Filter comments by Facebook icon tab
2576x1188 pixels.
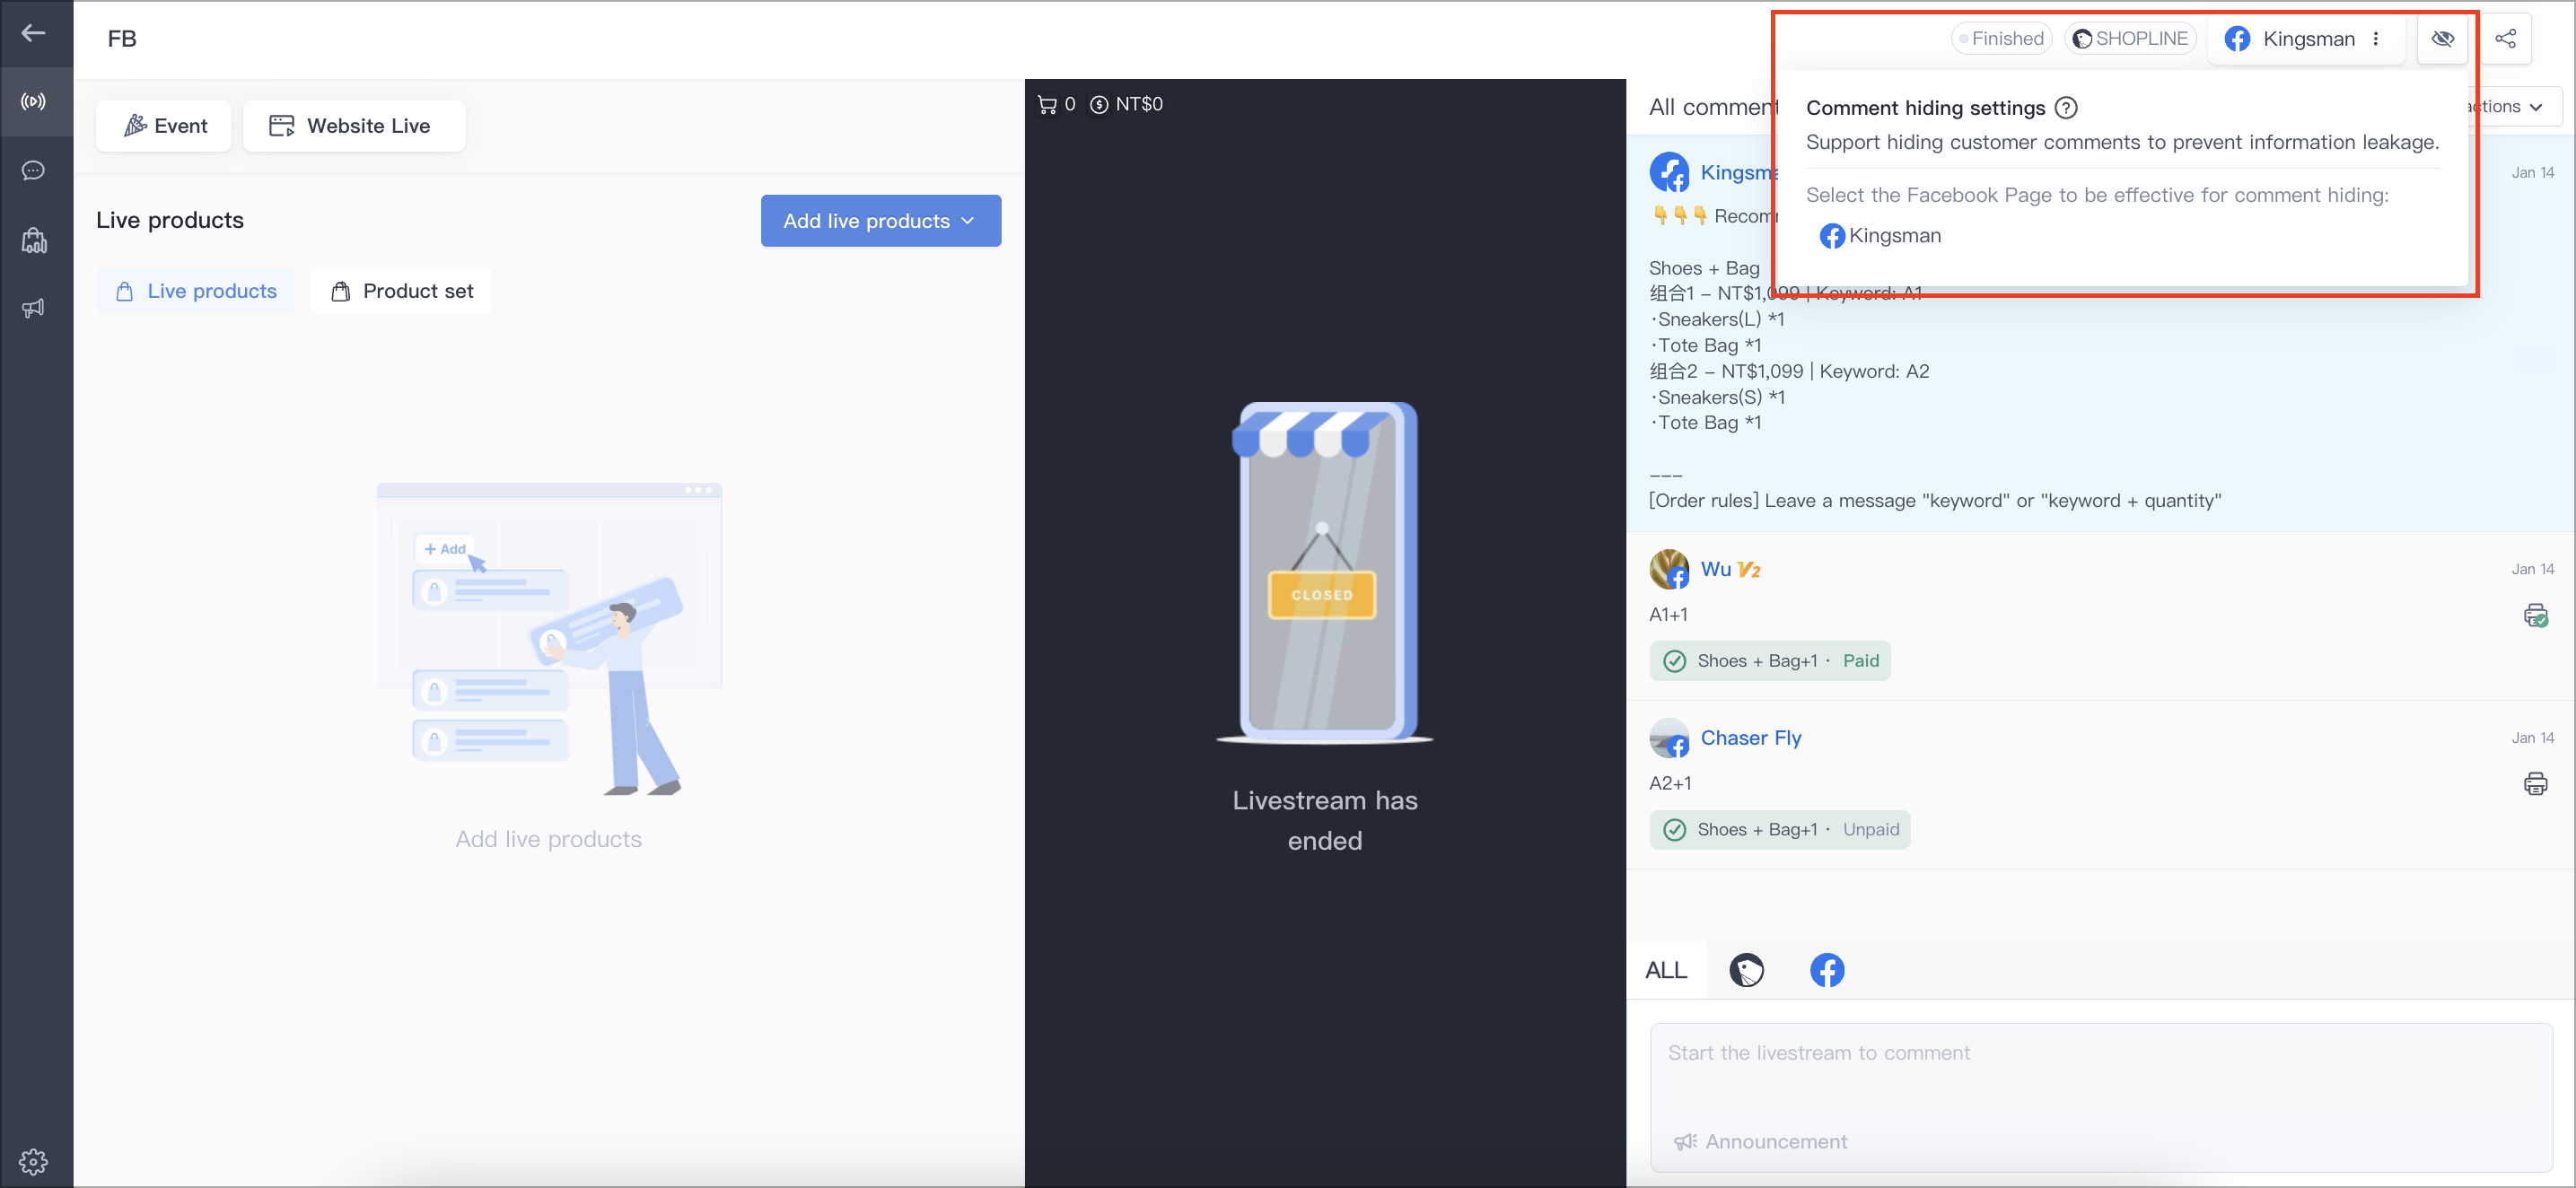(1827, 969)
